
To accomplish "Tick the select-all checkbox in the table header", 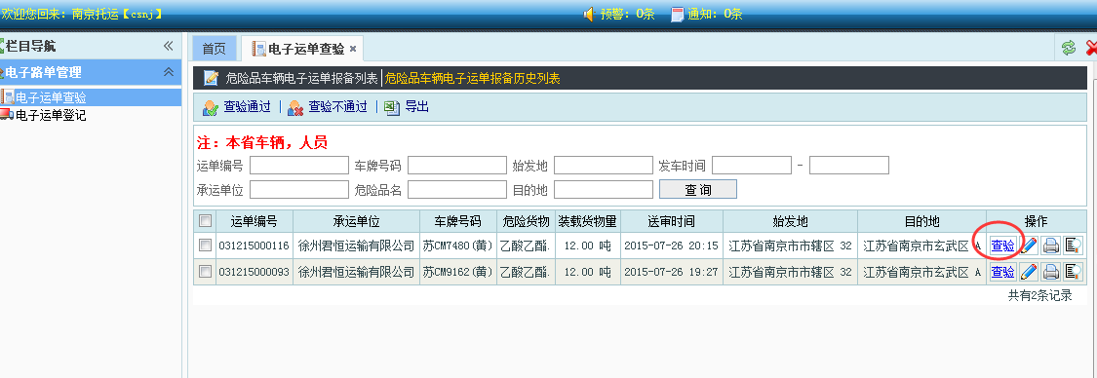I will click(205, 221).
